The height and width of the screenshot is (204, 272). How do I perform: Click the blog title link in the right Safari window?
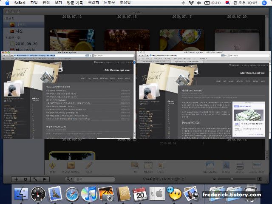(x=252, y=73)
